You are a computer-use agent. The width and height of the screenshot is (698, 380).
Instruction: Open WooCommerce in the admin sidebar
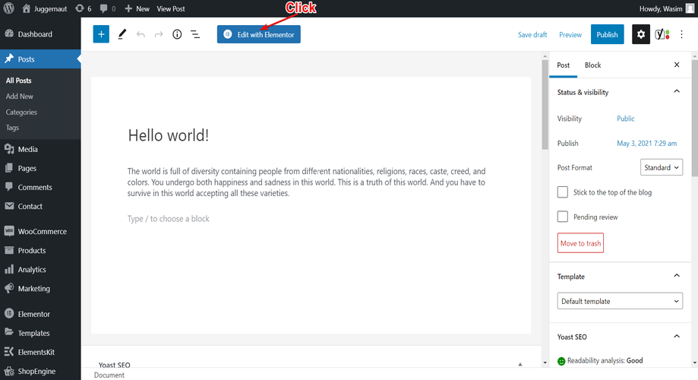[x=40, y=231]
